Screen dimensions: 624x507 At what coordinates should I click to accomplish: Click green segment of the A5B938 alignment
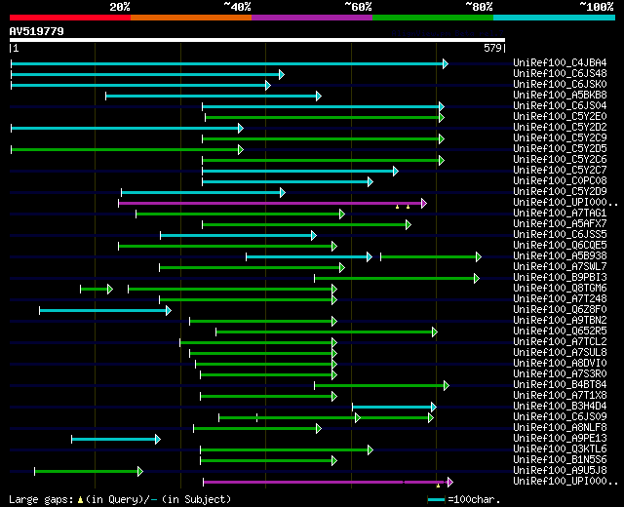(x=431, y=257)
